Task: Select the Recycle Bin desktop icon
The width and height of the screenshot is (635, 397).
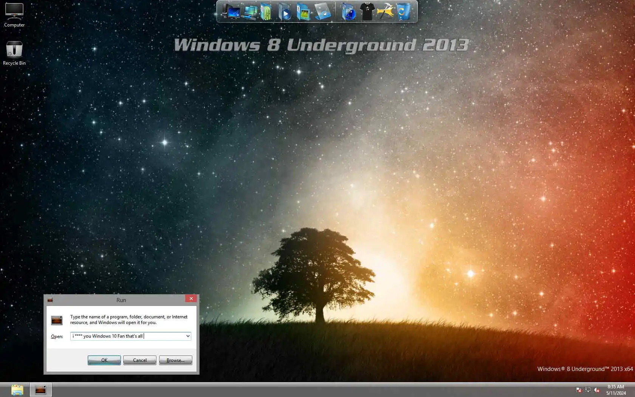Action: (x=14, y=53)
